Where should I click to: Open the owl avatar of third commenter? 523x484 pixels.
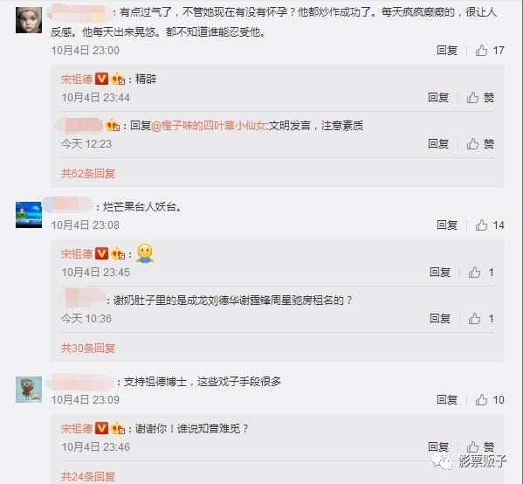point(29,390)
